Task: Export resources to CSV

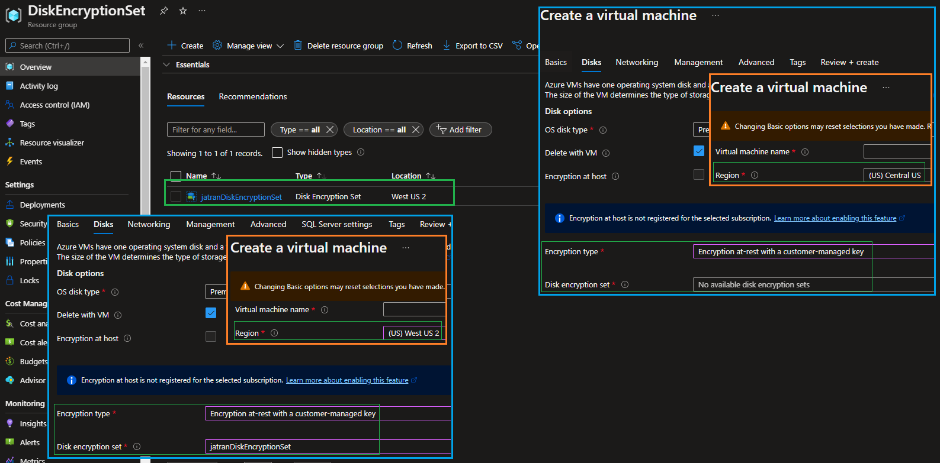Action: point(473,46)
